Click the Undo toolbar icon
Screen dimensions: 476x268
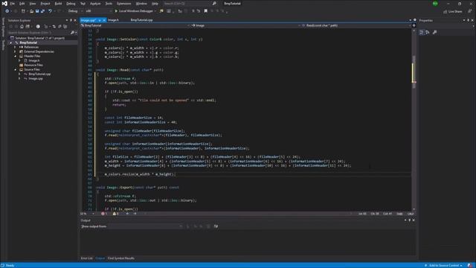50,11
